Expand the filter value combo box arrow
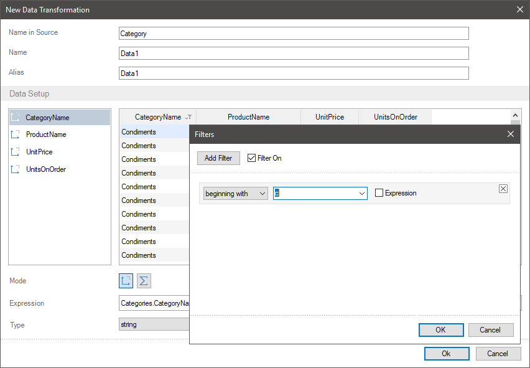This screenshot has width=530, height=368. pos(363,194)
